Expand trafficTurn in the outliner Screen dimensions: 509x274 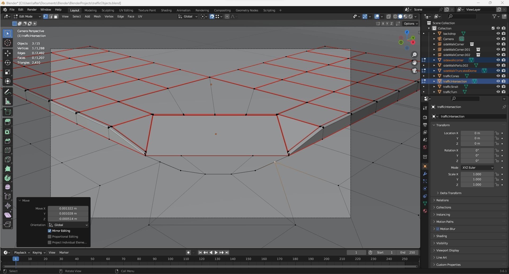434,92
